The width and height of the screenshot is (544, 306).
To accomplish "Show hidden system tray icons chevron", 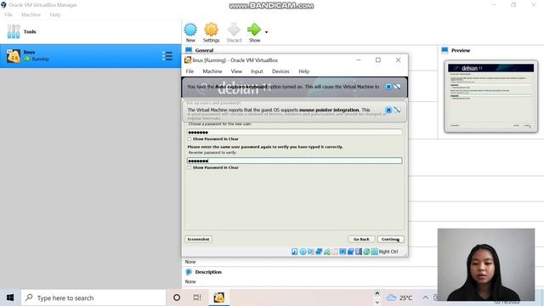I will [x=425, y=297].
